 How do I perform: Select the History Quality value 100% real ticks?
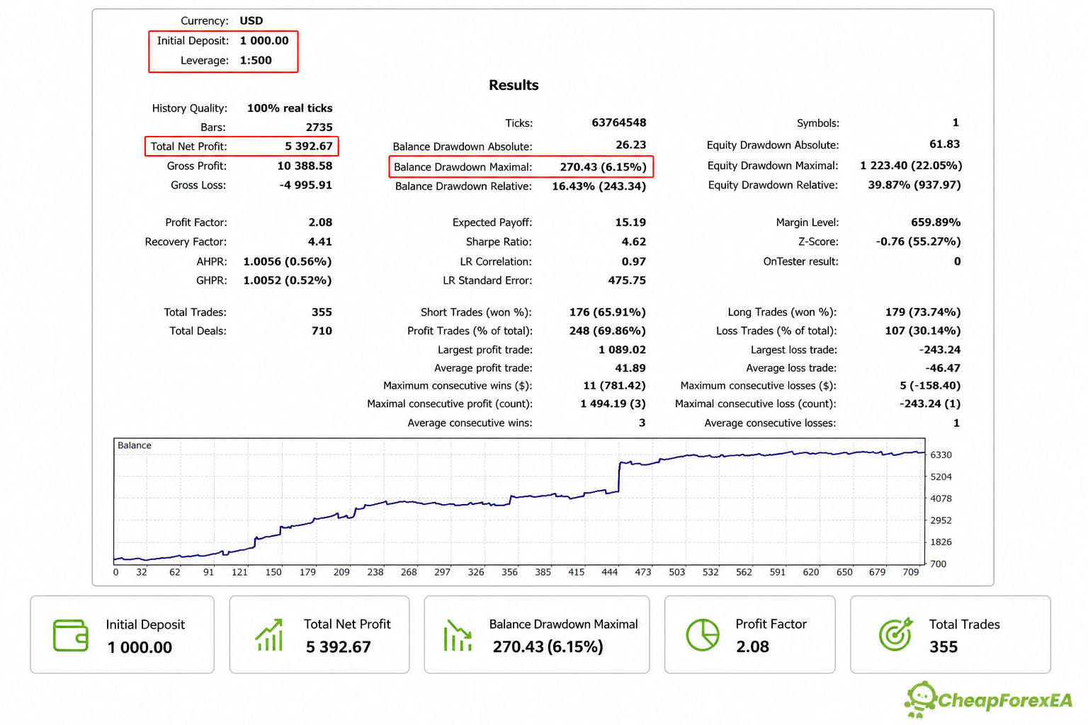(290, 108)
